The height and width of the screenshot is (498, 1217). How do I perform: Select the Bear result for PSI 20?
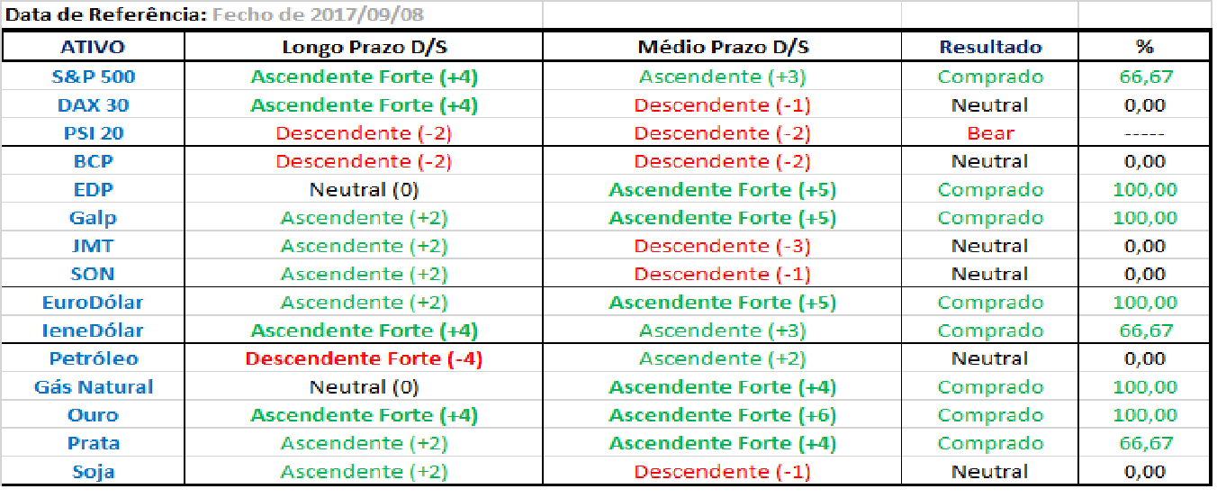point(989,133)
